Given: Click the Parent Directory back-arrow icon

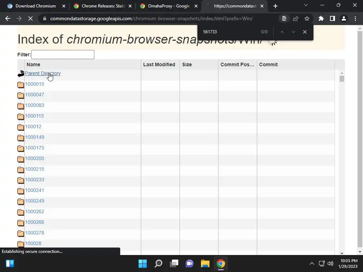Looking at the screenshot, I should [21, 74].
